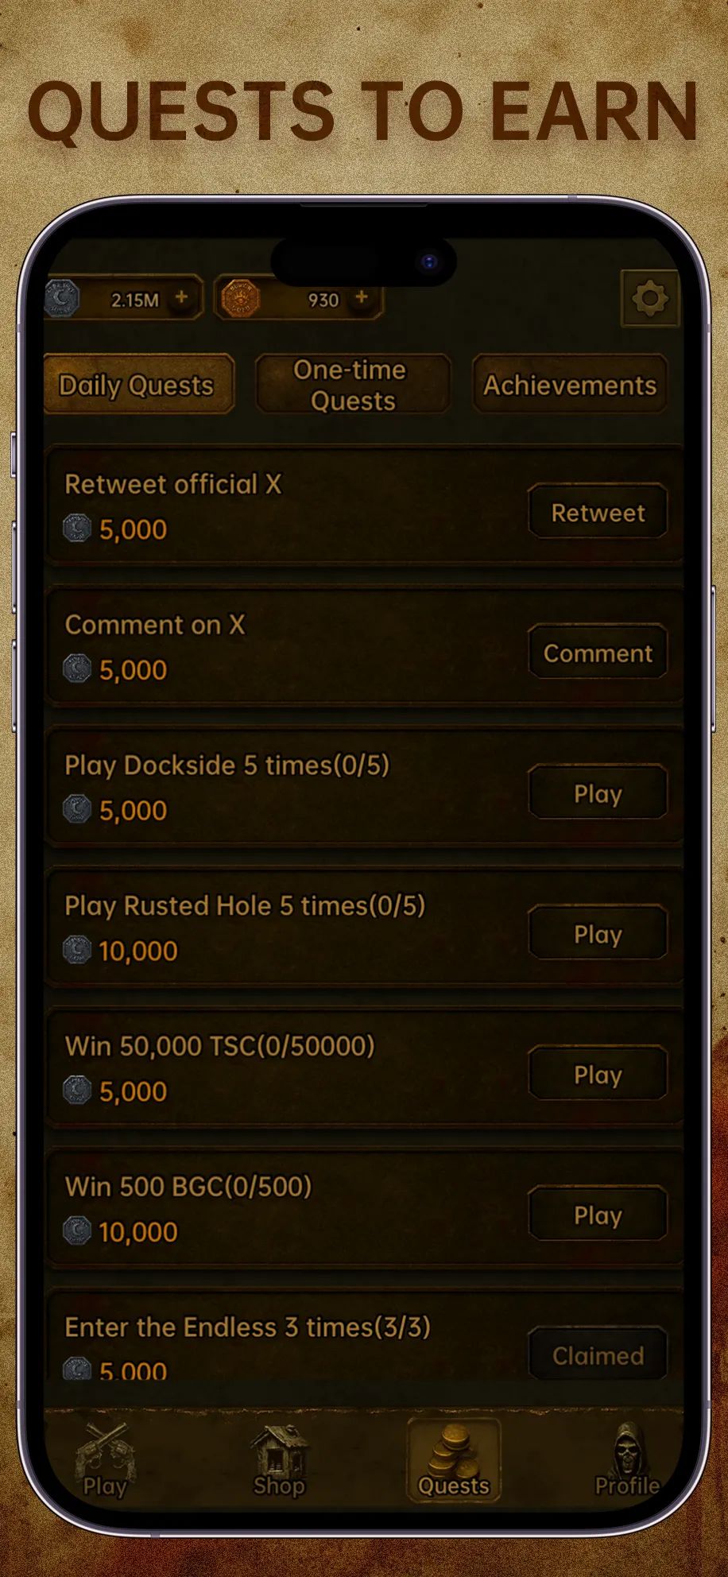Play the Dockside 5 times quest
The height and width of the screenshot is (1577, 728).
click(x=598, y=793)
